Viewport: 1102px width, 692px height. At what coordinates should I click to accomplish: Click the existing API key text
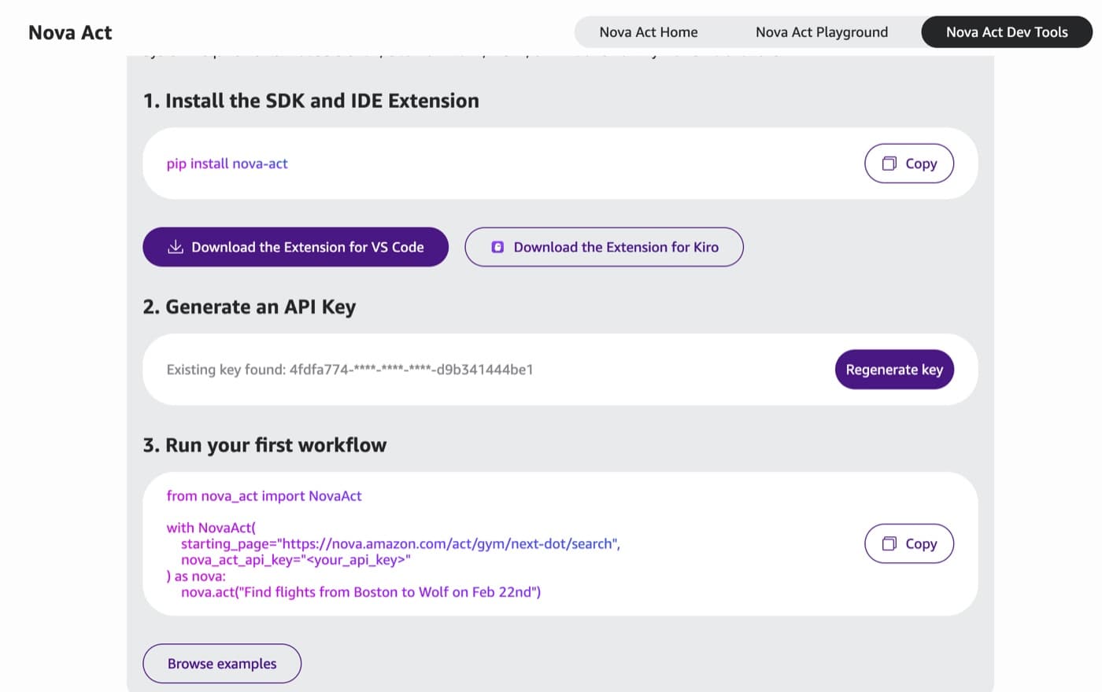click(349, 370)
